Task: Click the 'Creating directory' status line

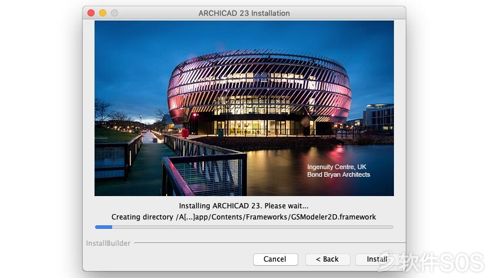Action: tap(244, 217)
